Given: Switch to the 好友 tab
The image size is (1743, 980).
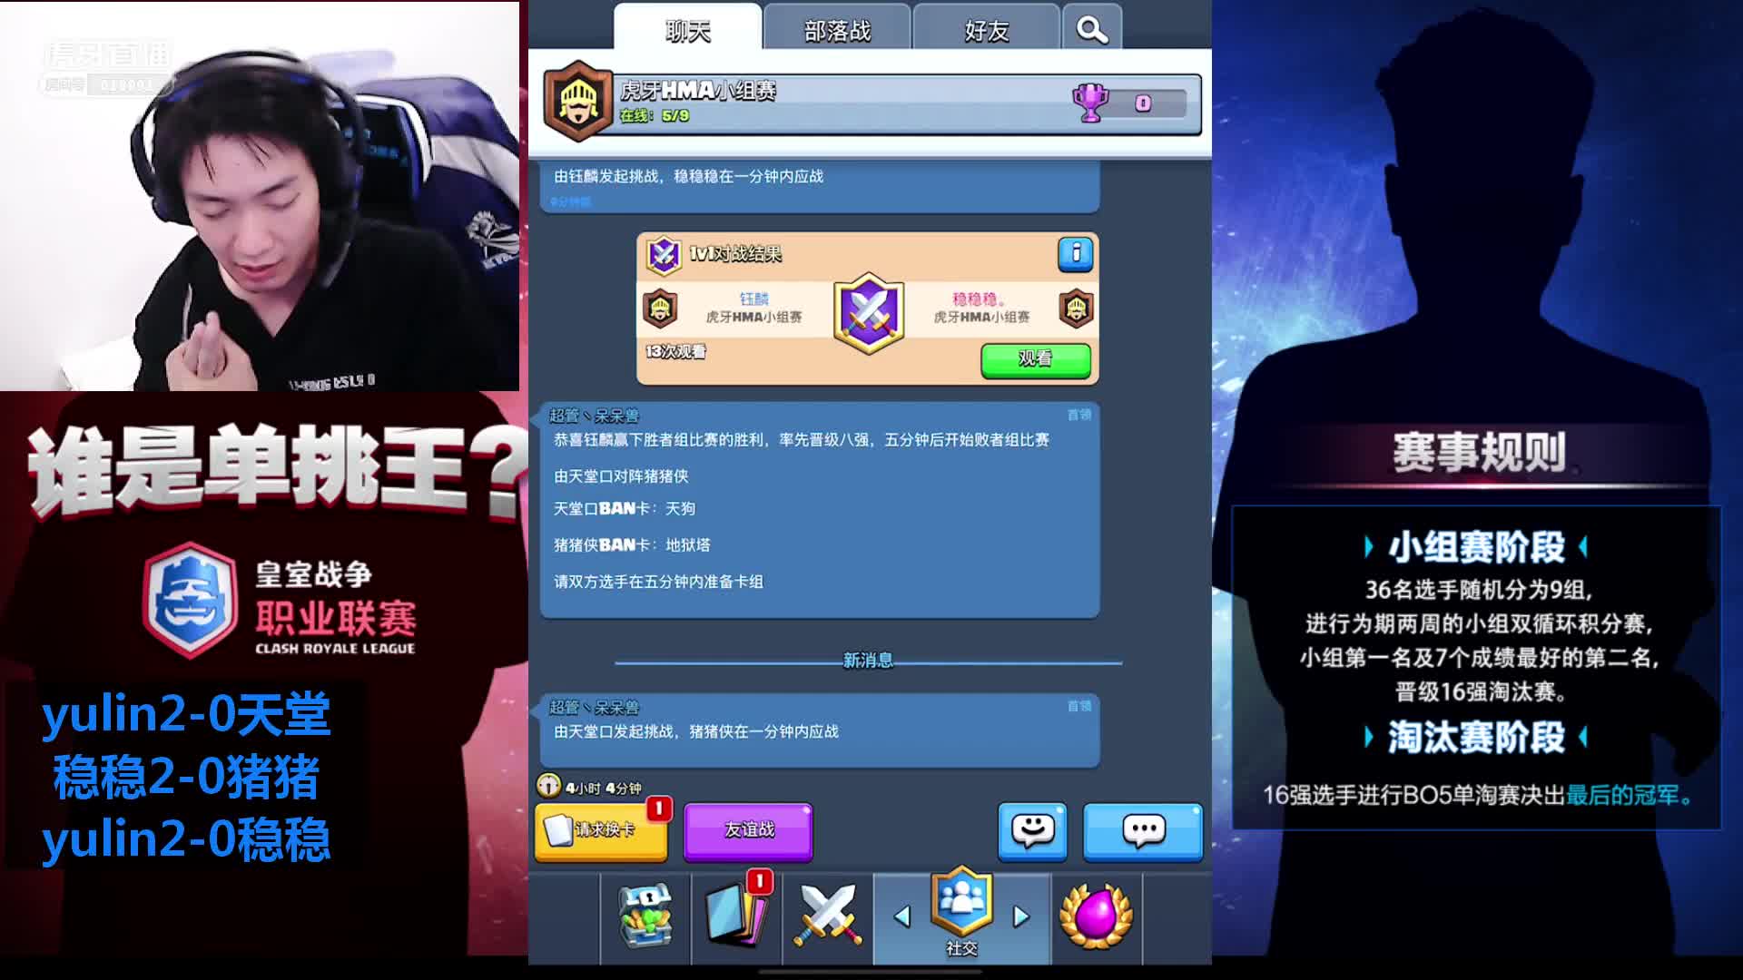Looking at the screenshot, I should 987,28.
